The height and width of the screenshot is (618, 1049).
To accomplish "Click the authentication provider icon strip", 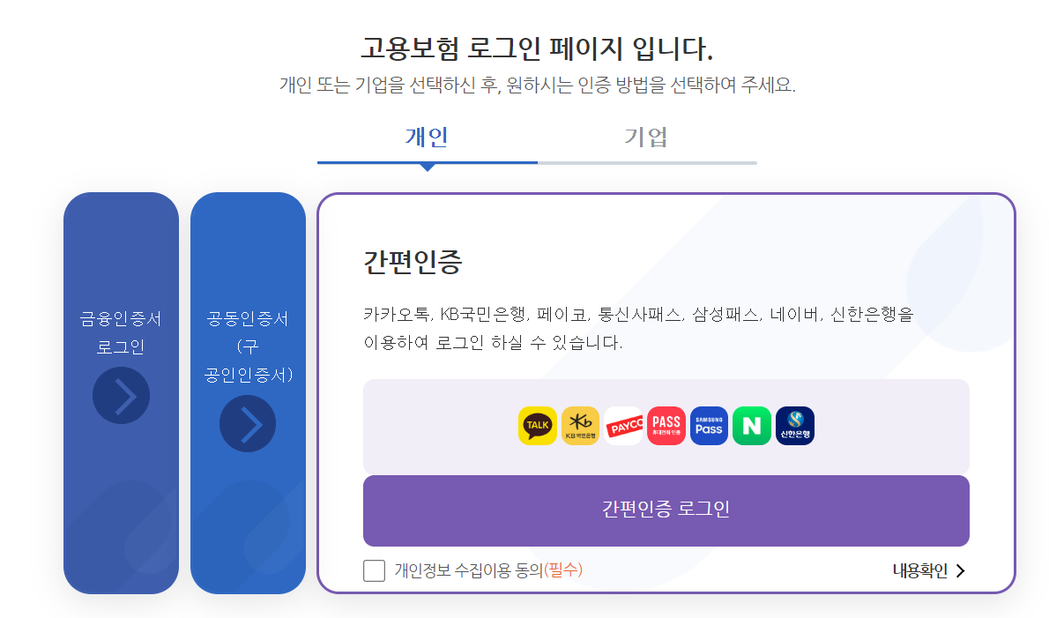I will point(666,425).
